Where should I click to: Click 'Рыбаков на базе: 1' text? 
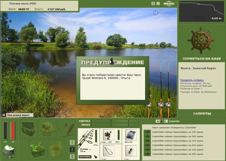coord(191,89)
